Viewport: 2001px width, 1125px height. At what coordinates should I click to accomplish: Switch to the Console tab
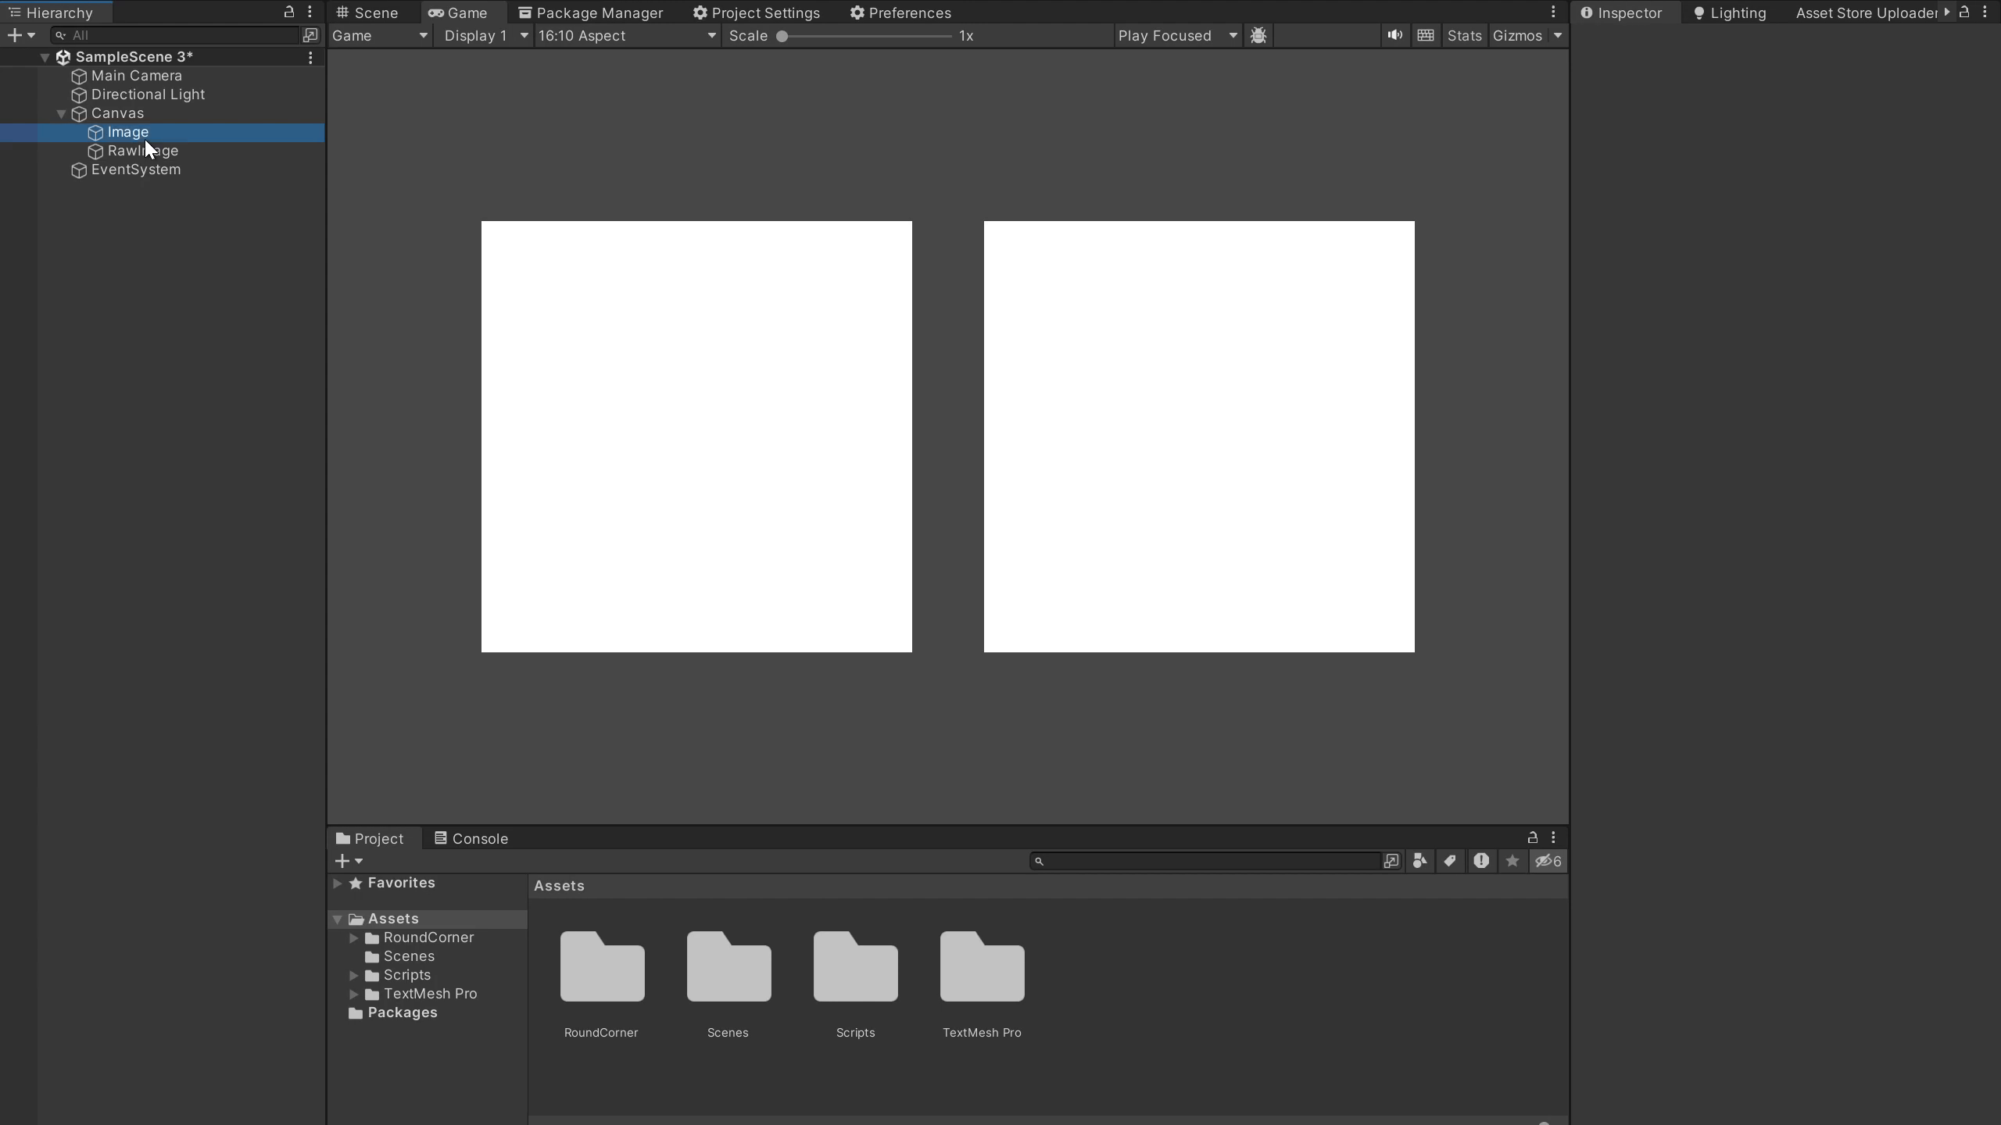point(471,838)
